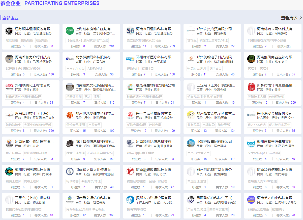The width and height of the screenshot is (303, 220).
Task: Click the 工作家 purple logo of 河南英才归来
Action: (x=251, y=200)
